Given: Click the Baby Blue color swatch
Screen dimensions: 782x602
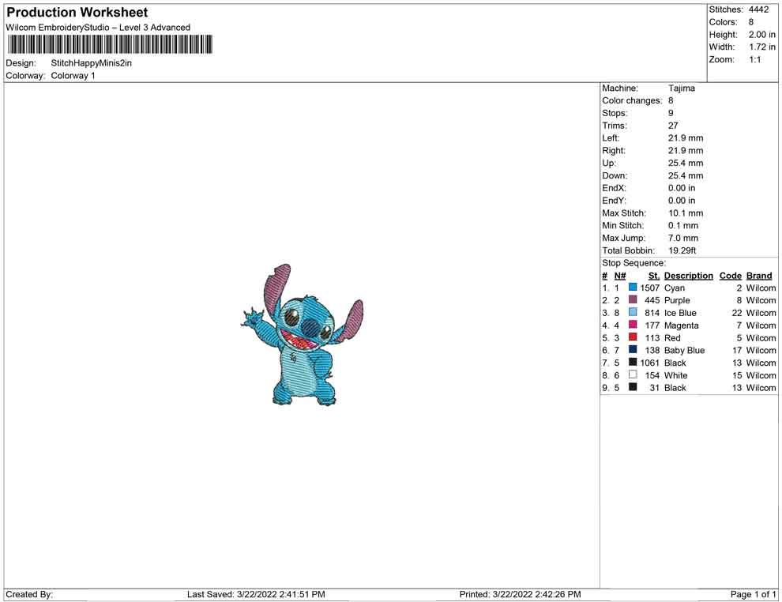Looking at the screenshot, I should tap(633, 349).
